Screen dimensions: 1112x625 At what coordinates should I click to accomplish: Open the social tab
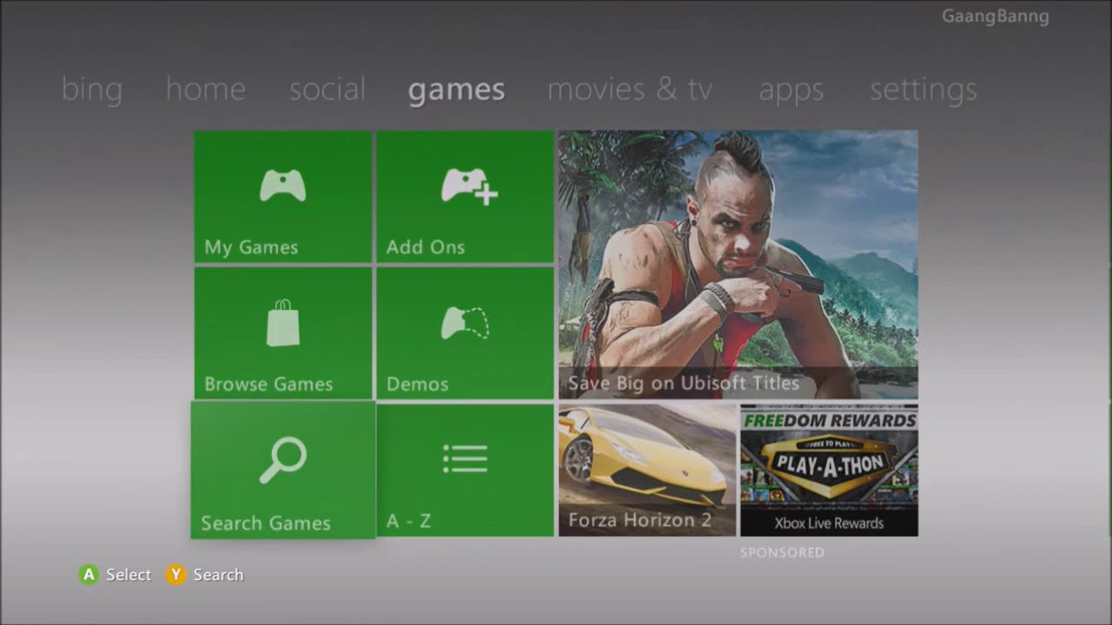[x=328, y=89]
